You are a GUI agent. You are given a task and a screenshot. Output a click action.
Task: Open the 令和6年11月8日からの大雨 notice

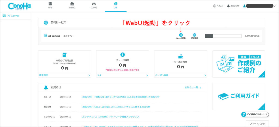click(120, 97)
